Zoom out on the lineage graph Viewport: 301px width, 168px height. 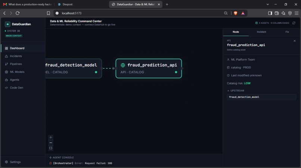click(x=51, y=143)
